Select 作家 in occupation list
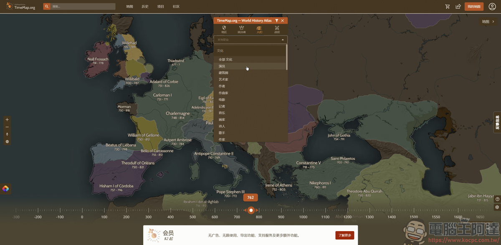The height and width of the screenshot is (245, 501). pos(250,139)
